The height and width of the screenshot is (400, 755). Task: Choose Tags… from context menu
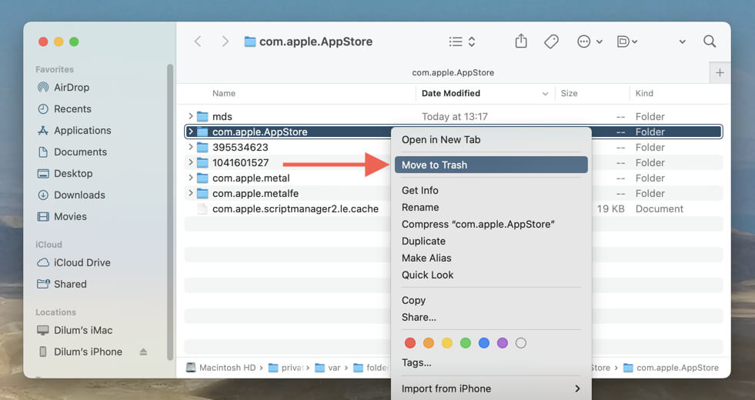pyautogui.click(x=491, y=362)
